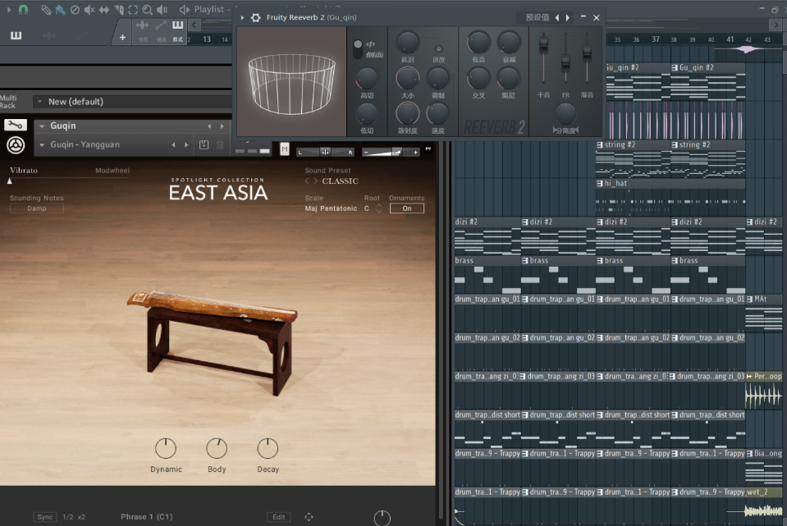Open the presets label in Reeverb title bar

pos(537,17)
